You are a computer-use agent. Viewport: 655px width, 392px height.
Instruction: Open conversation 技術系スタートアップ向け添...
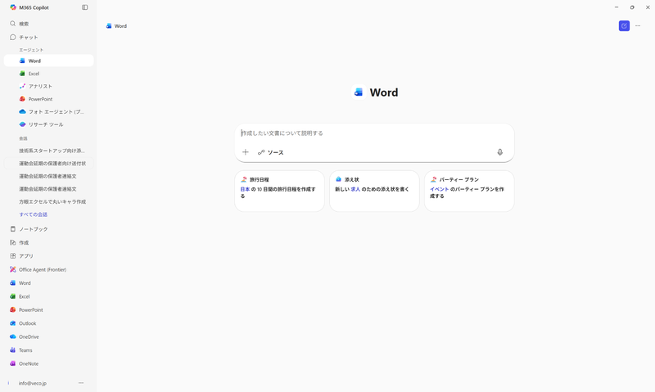pyautogui.click(x=48, y=151)
